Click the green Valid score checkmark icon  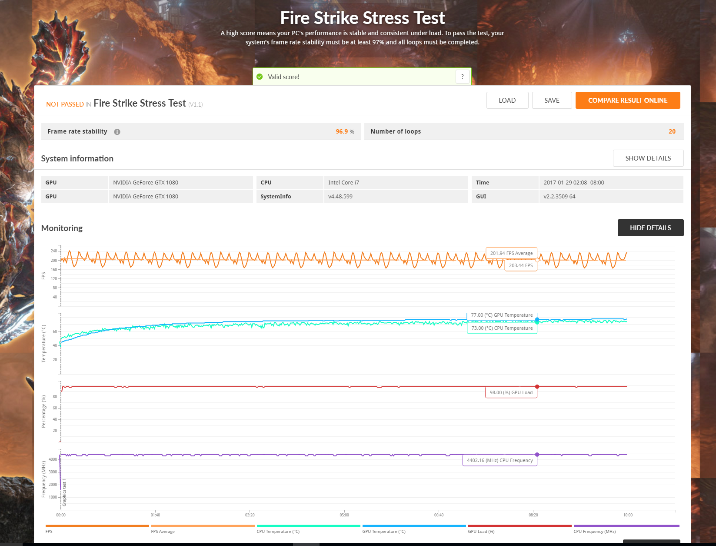click(x=260, y=77)
